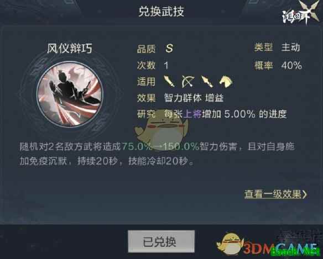Click the green 75.0%→150.0% damage values
323x259 pixels.
coord(161,146)
